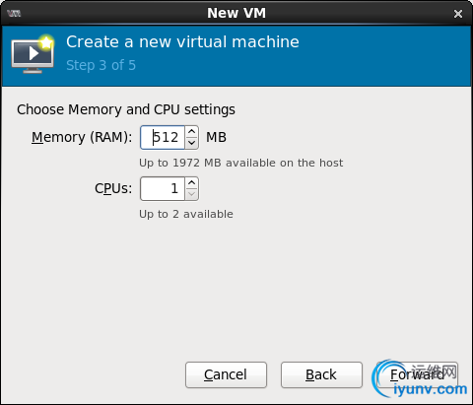The image size is (473, 405).
Task: Close the New VM dialog
Action: 458,14
